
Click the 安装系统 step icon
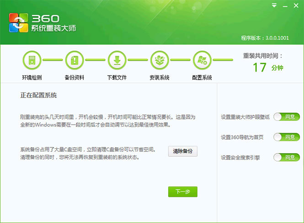click(x=160, y=60)
